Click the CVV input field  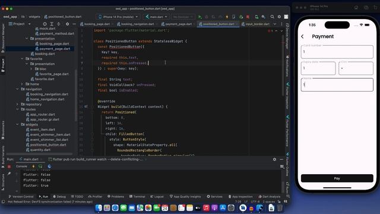[x=356, y=68]
